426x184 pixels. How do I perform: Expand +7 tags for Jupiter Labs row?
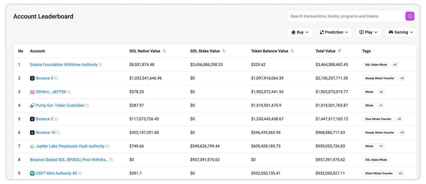[x=381, y=146]
